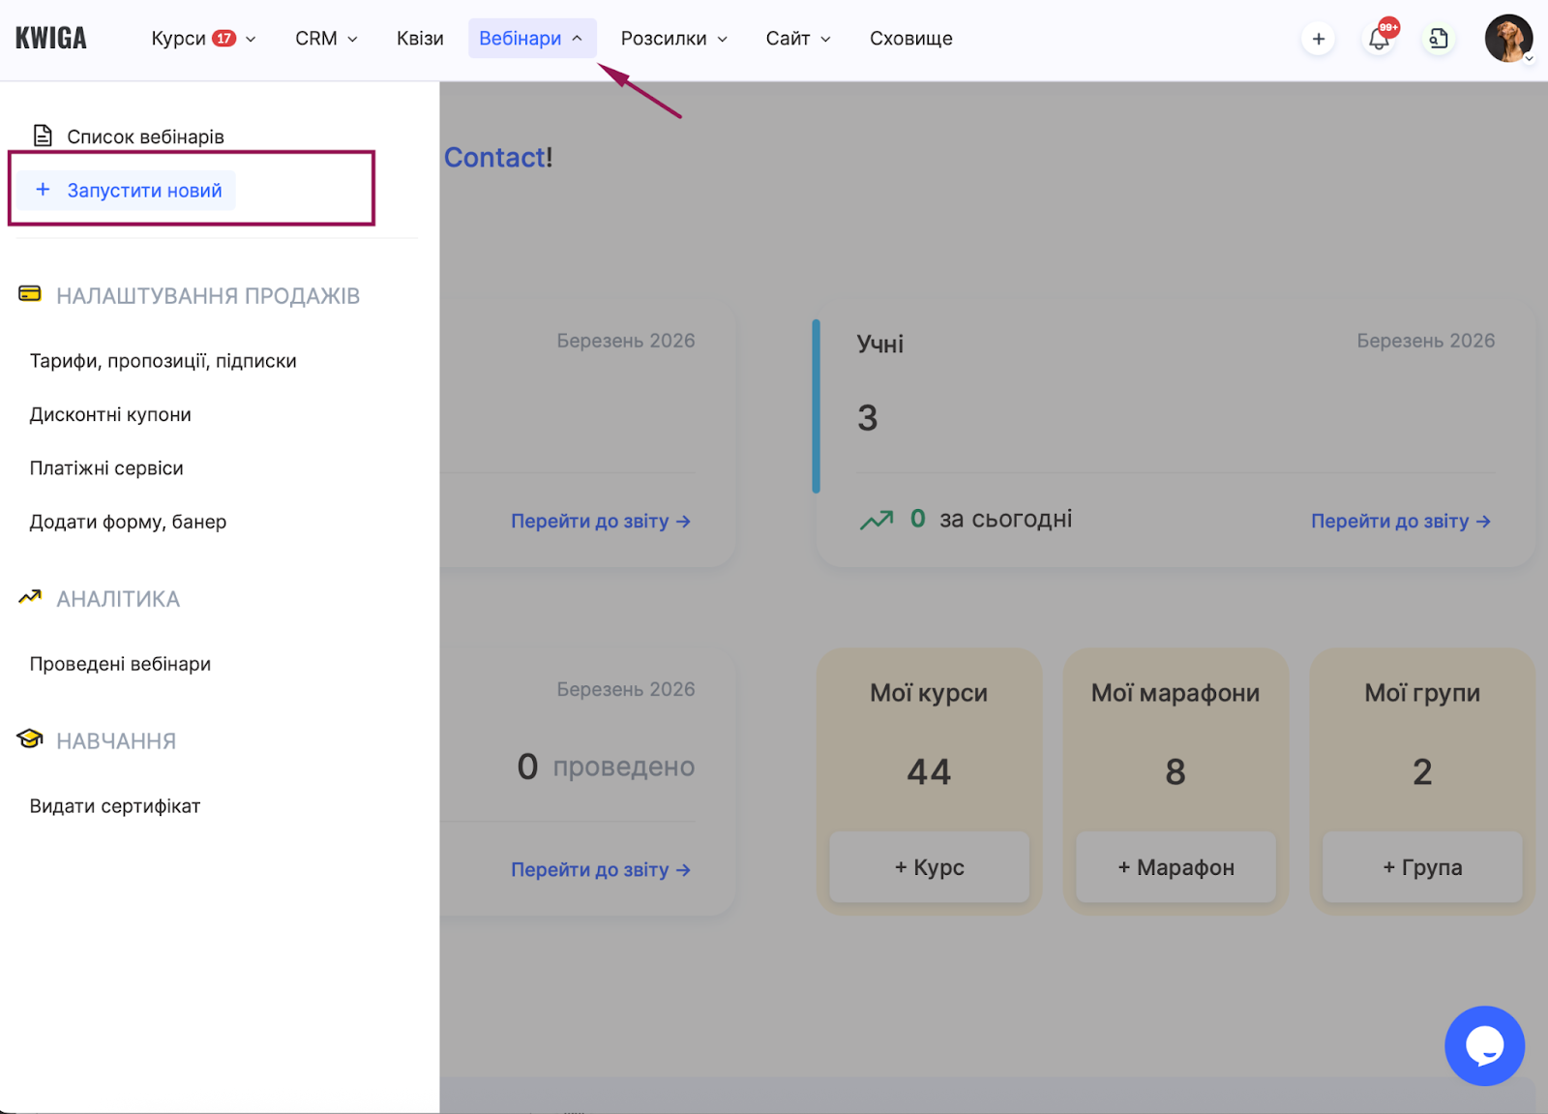
Task: Open the chat support bubble
Action: [1484, 1045]
